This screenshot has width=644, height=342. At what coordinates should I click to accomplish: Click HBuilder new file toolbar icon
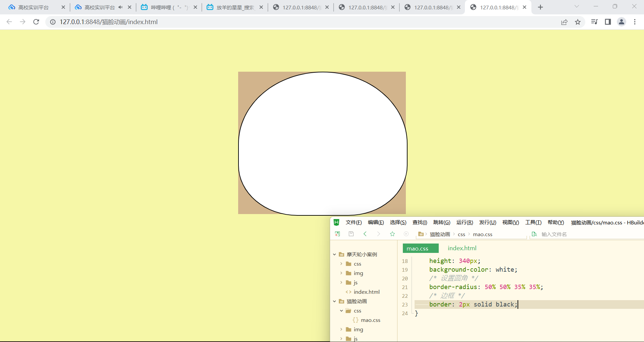pos(337,234)
